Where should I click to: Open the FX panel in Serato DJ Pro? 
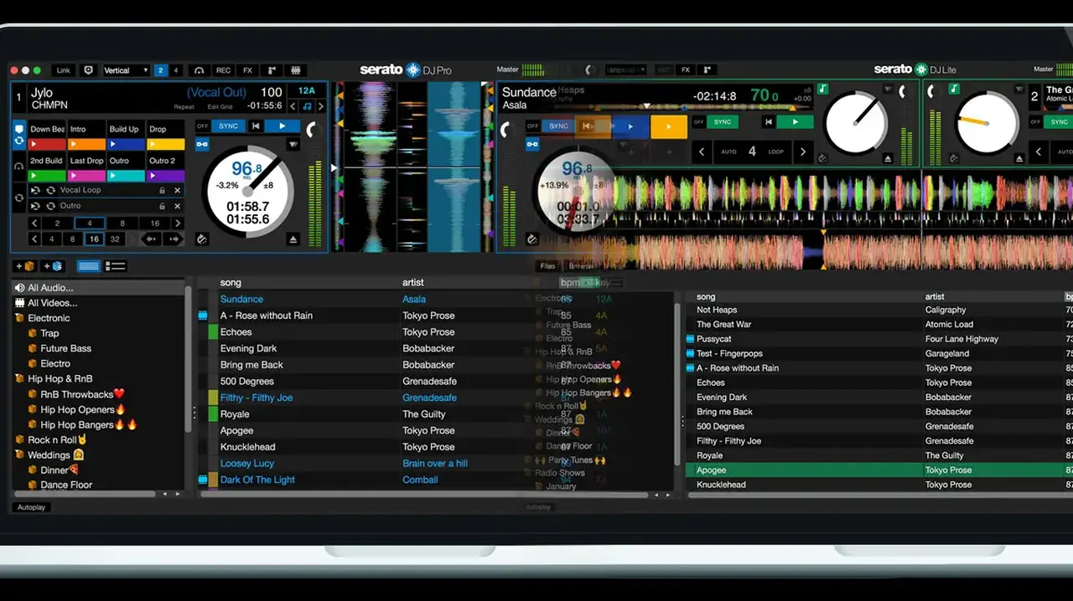coord(247,70)
